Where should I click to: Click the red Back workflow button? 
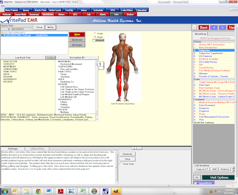pos(204,27)
